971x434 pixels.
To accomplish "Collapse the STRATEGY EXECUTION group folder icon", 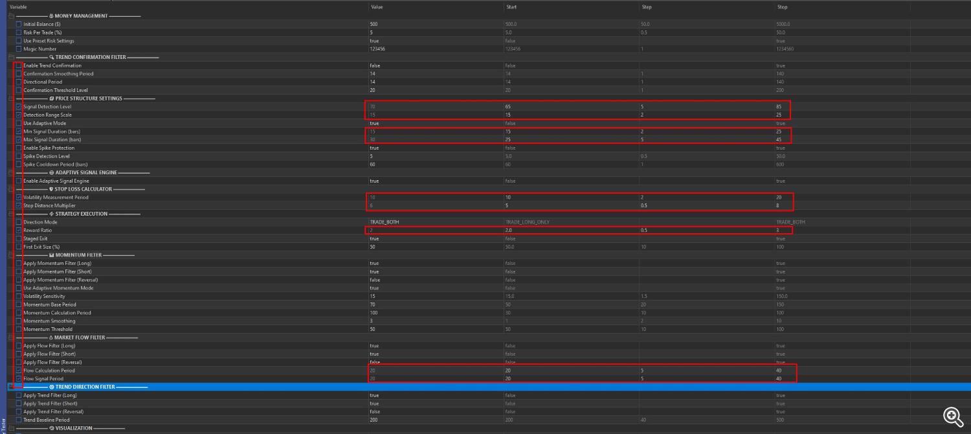I will point(10,214).
